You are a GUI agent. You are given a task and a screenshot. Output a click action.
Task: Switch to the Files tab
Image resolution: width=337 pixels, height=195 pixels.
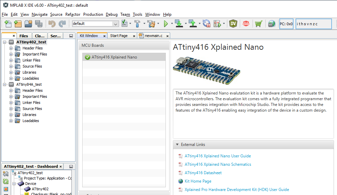pyautogui.click(x=24, y=36)
